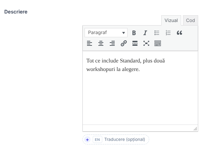Enter fullscreen editing mode
The image size is (206, 154).
146,43
